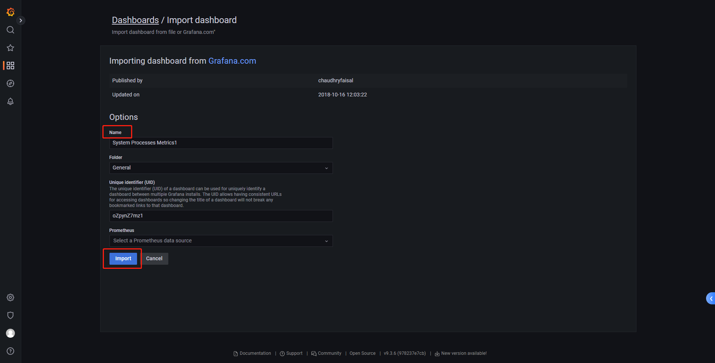The image size is (715, 363).
Task: Click the Folder dropdown chevron arrow
Action: click(327, 168)
